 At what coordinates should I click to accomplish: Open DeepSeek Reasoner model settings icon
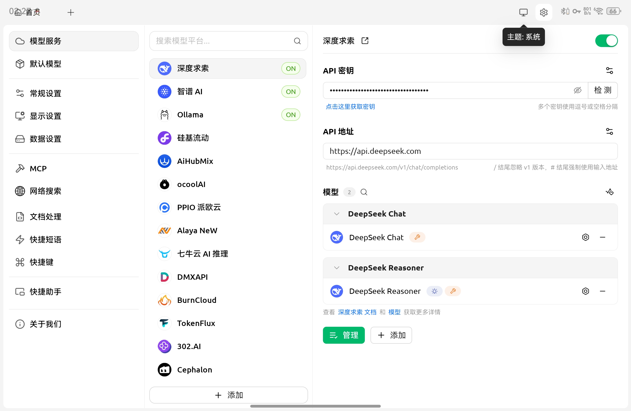[x=586, y=291]
